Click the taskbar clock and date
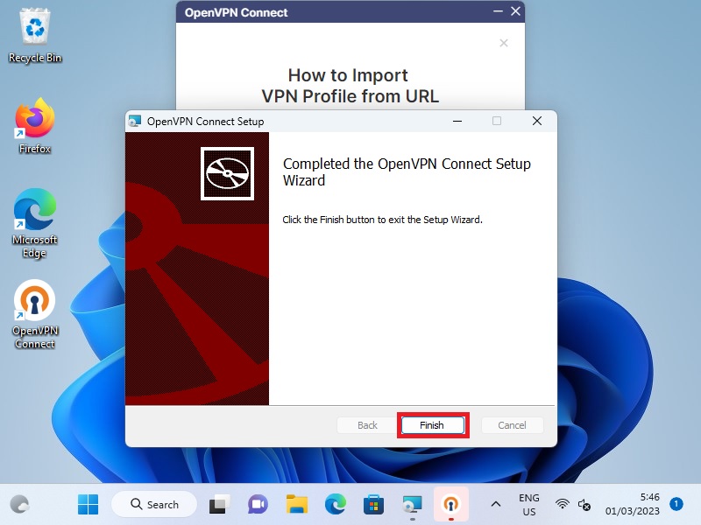Screen dimensions: 701x525 pyautogui.click(x=638, y=504)
